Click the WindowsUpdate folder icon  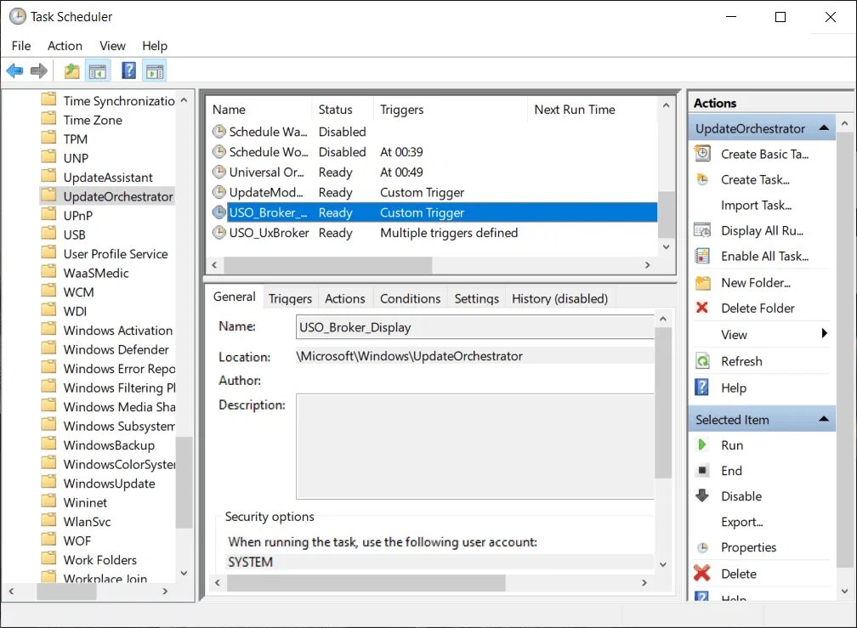pos(49,482)
